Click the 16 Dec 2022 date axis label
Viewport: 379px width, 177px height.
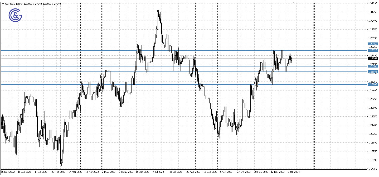click(8, 171)
